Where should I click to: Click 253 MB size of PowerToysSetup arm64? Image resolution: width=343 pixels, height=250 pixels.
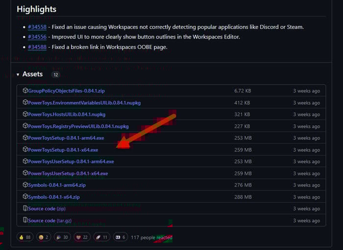pyautogui.click(x=243, y=138)
